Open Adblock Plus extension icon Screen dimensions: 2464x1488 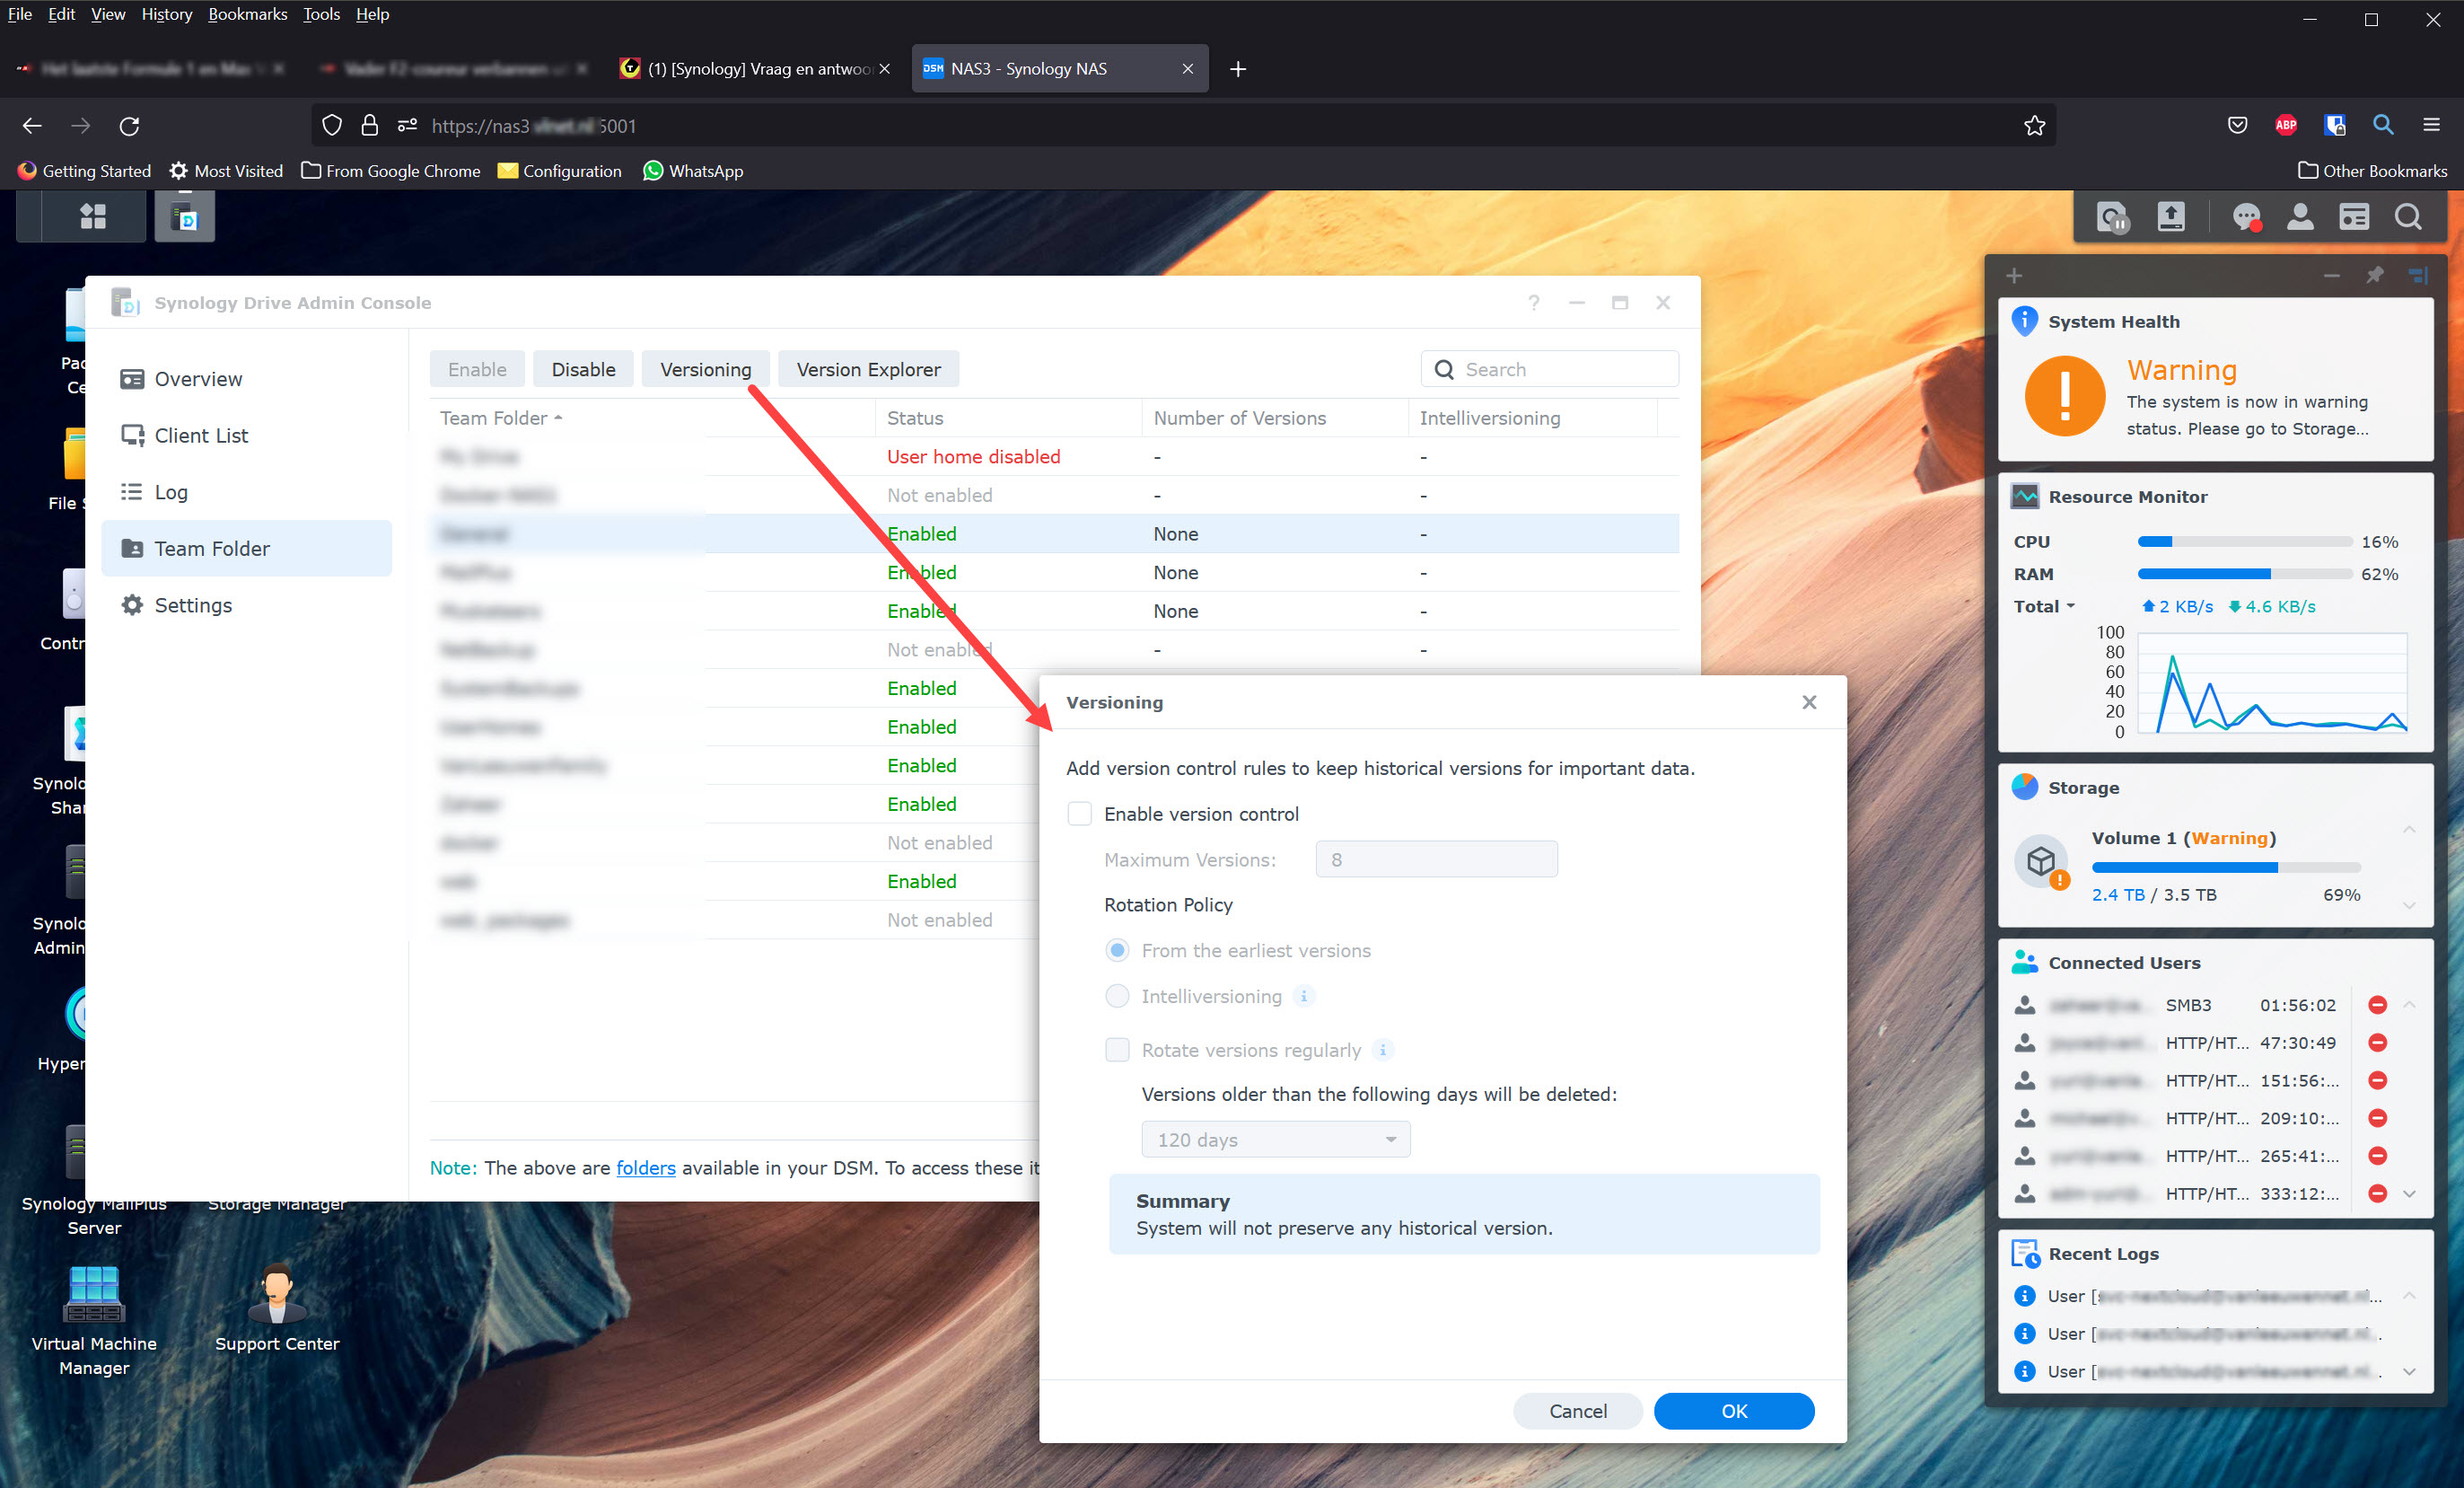click(2286, 125)
